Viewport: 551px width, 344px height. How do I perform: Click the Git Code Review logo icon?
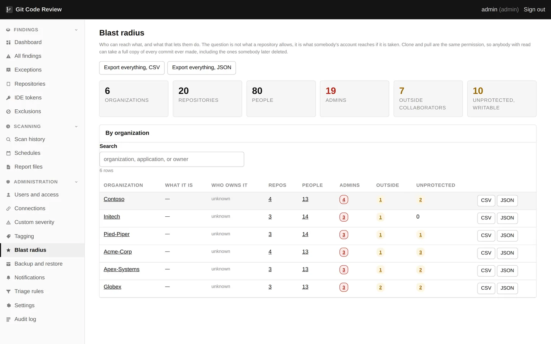[9, 10]
